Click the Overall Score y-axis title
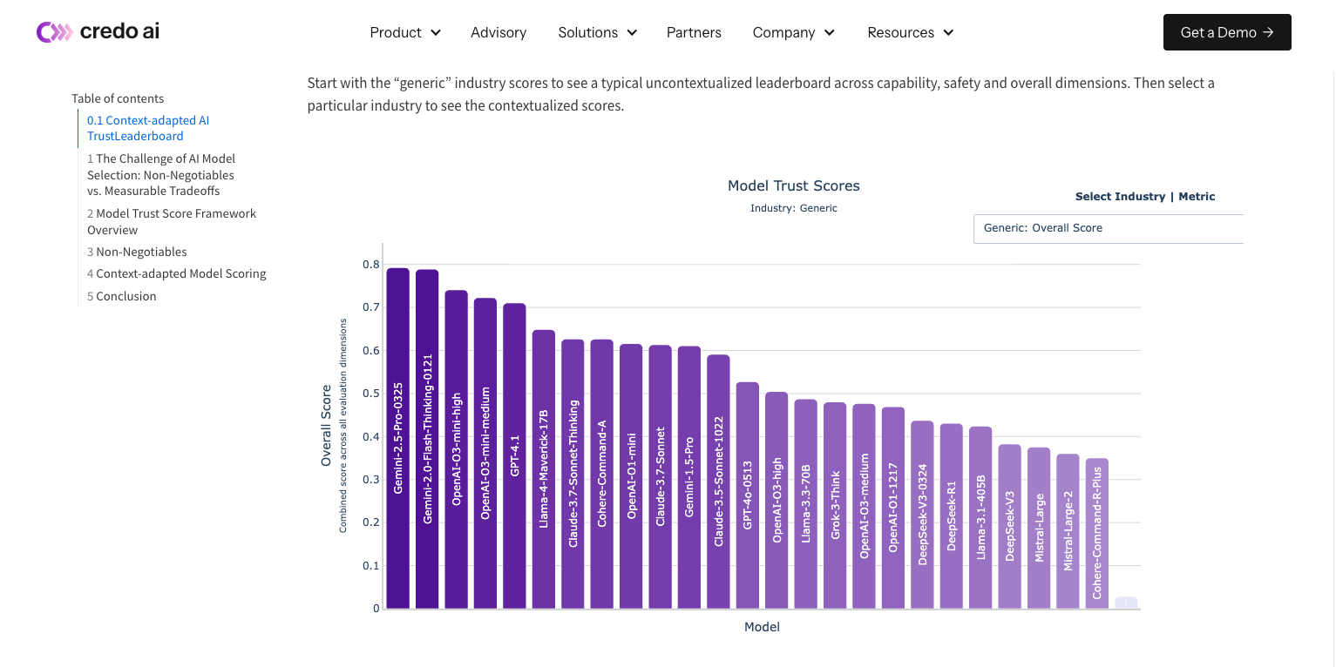Viewport: 1336px width, 667px height. [327, 425]
